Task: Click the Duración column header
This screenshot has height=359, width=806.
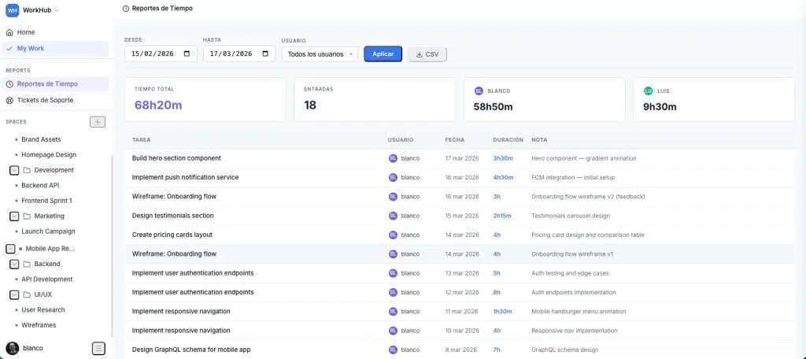Action: click(x=508, y=140)
